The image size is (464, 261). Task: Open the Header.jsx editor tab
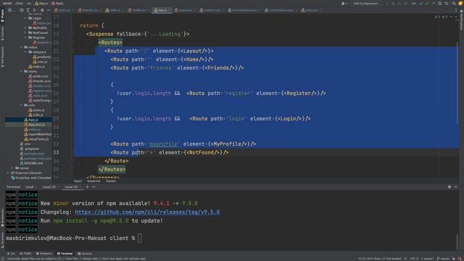pos(138,10)
